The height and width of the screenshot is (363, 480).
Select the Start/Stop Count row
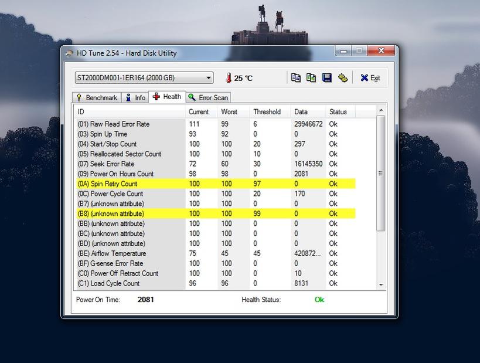tap(215, 144)
